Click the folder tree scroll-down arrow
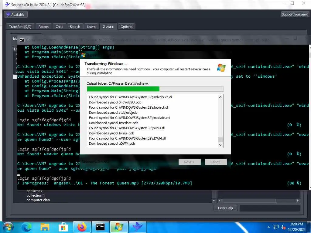Viewport: 311px width, 233px height. (214, 201)
